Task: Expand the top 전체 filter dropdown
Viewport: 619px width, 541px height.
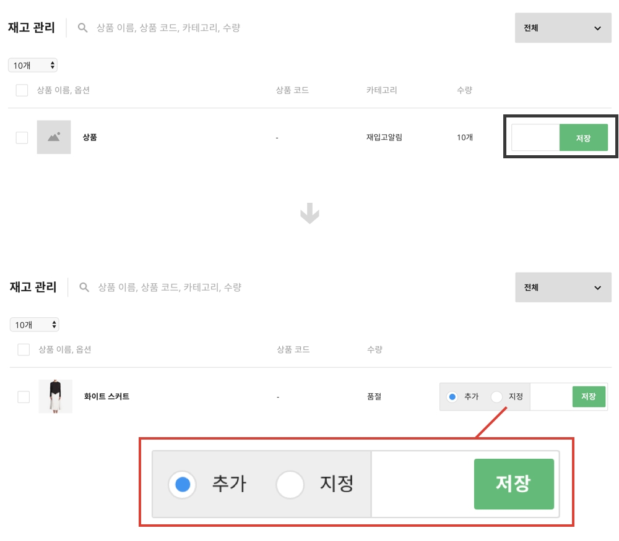Action: (x=563, y=28)
